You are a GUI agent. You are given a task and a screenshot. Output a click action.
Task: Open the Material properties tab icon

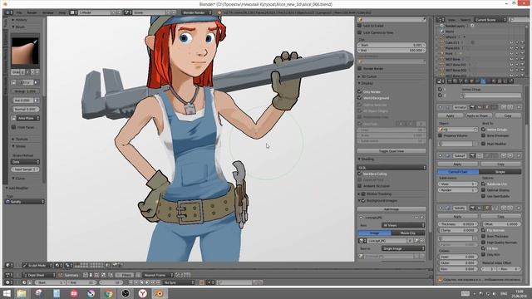click(494, 81)
